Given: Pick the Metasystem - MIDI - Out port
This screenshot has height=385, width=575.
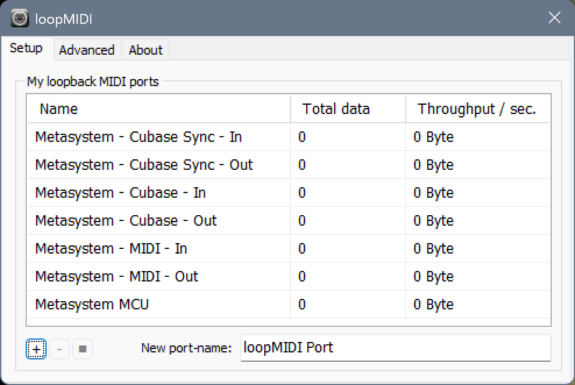Looking at the screenshot, I should (x=116, y=277).
